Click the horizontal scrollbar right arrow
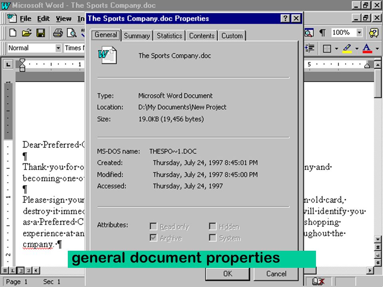383x287 pixels. pyautogui.click(x=370, y=270)
